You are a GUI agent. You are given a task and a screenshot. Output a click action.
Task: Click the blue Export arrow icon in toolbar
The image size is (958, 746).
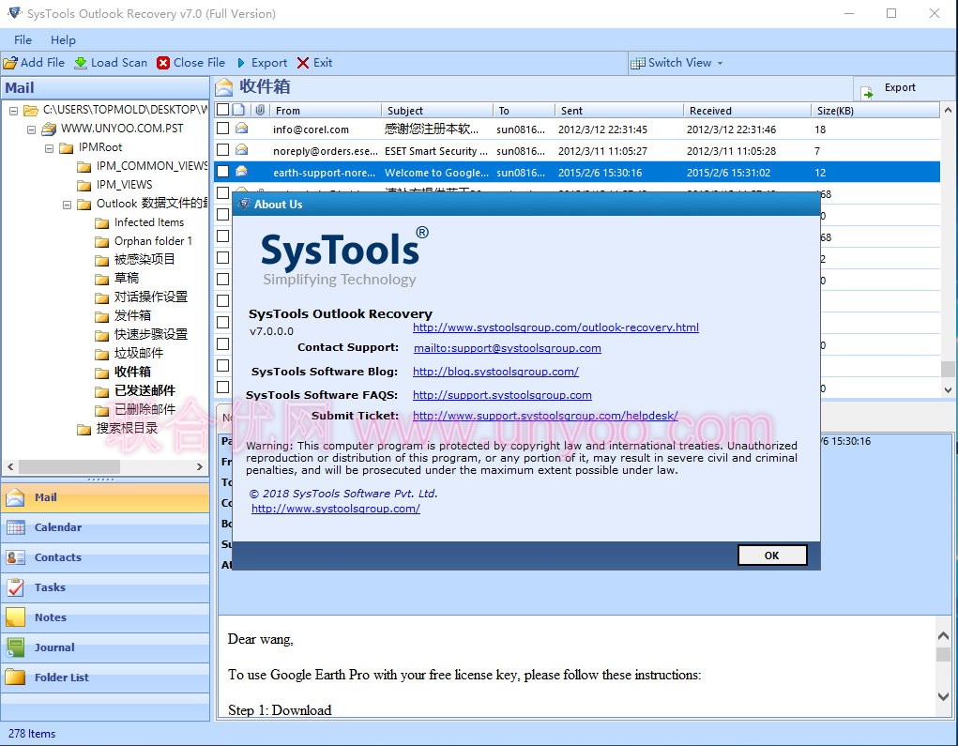241,63
